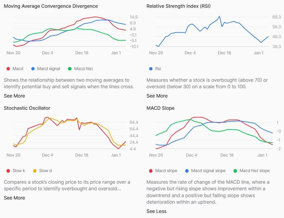This screenshot has height=218, width=284.
Task: Click the red Macd slope legend dot
Action: (x=151, y=171)
